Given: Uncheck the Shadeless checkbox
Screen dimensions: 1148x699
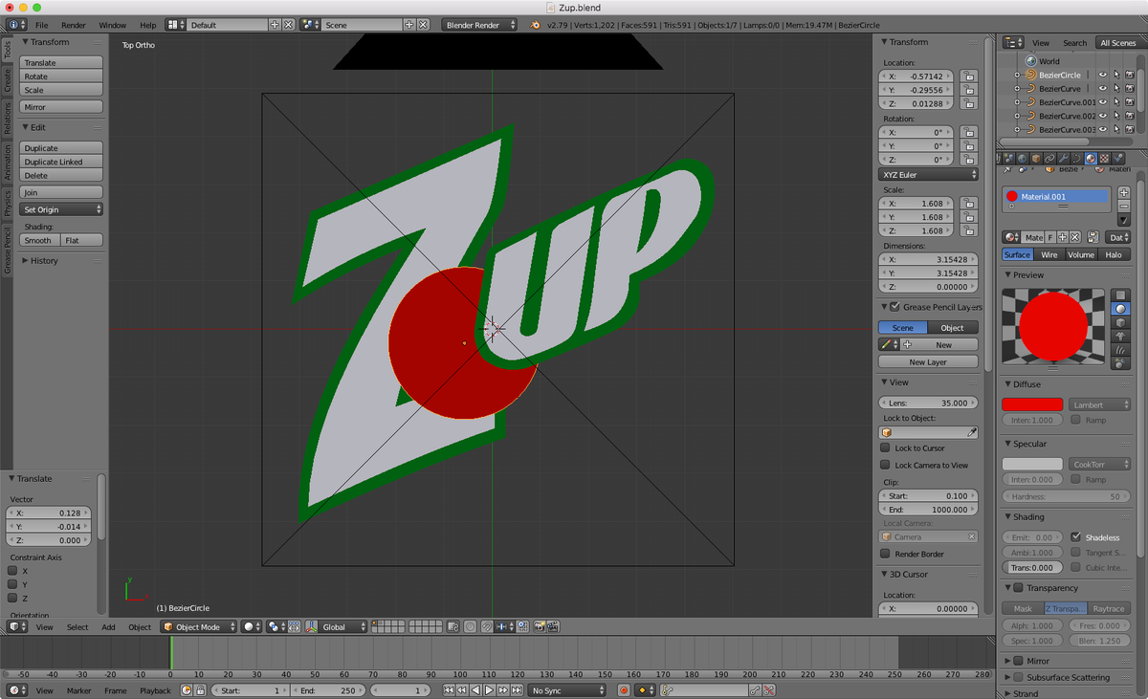Looking at the screenshot, I should [1076, 537].
